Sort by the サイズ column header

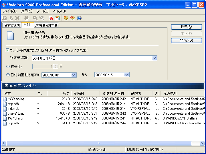point(59,93)
